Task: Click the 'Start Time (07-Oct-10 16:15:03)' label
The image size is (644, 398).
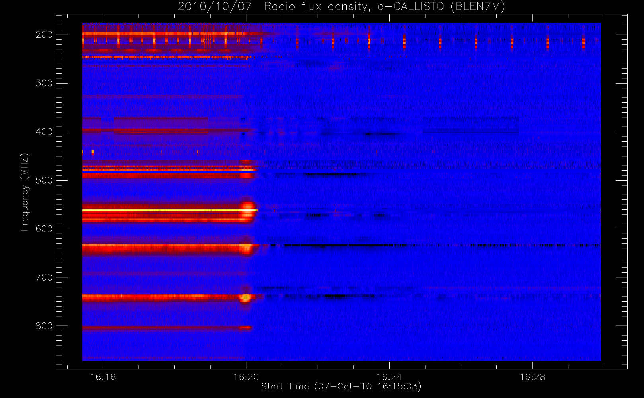Action: (x=341, y=386)
